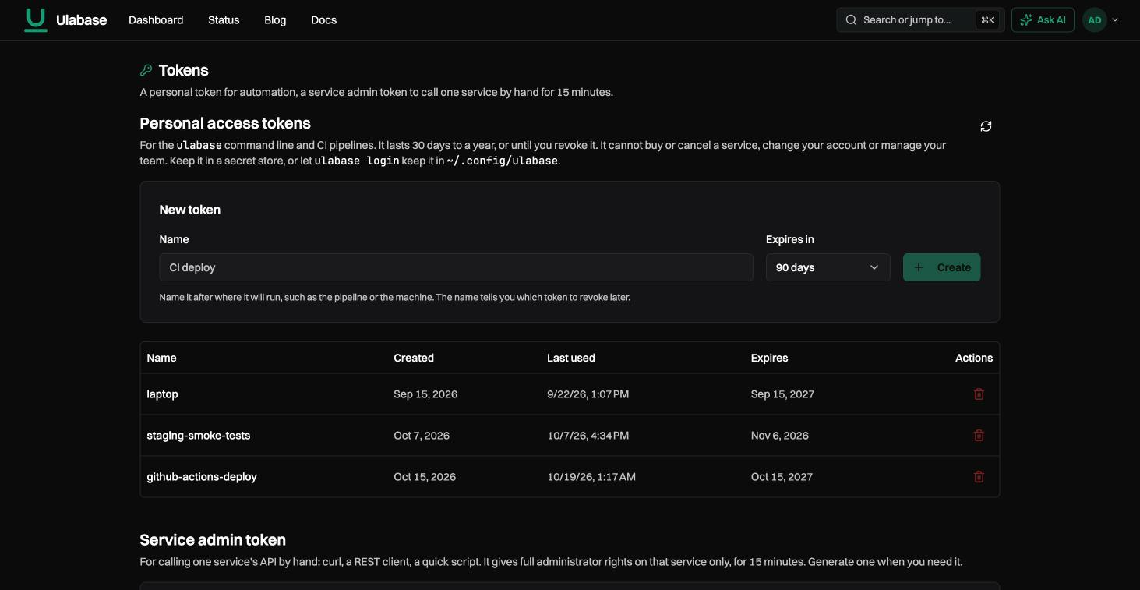The image size is (1140, 590).
Task: Revoke the staging-smoke-tests token
Action: (979, 436)
